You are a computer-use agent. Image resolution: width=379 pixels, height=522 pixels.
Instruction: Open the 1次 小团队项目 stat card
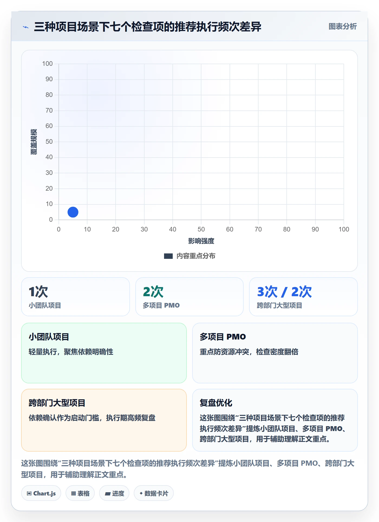tap(76, 297)
